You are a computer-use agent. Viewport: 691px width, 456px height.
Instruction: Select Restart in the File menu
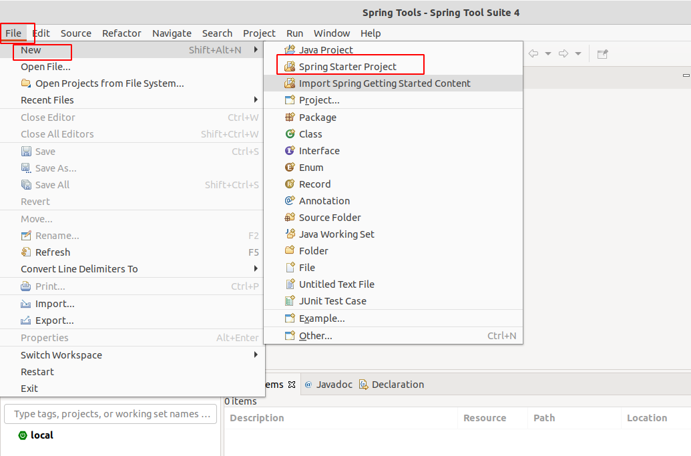coord(133,372)
